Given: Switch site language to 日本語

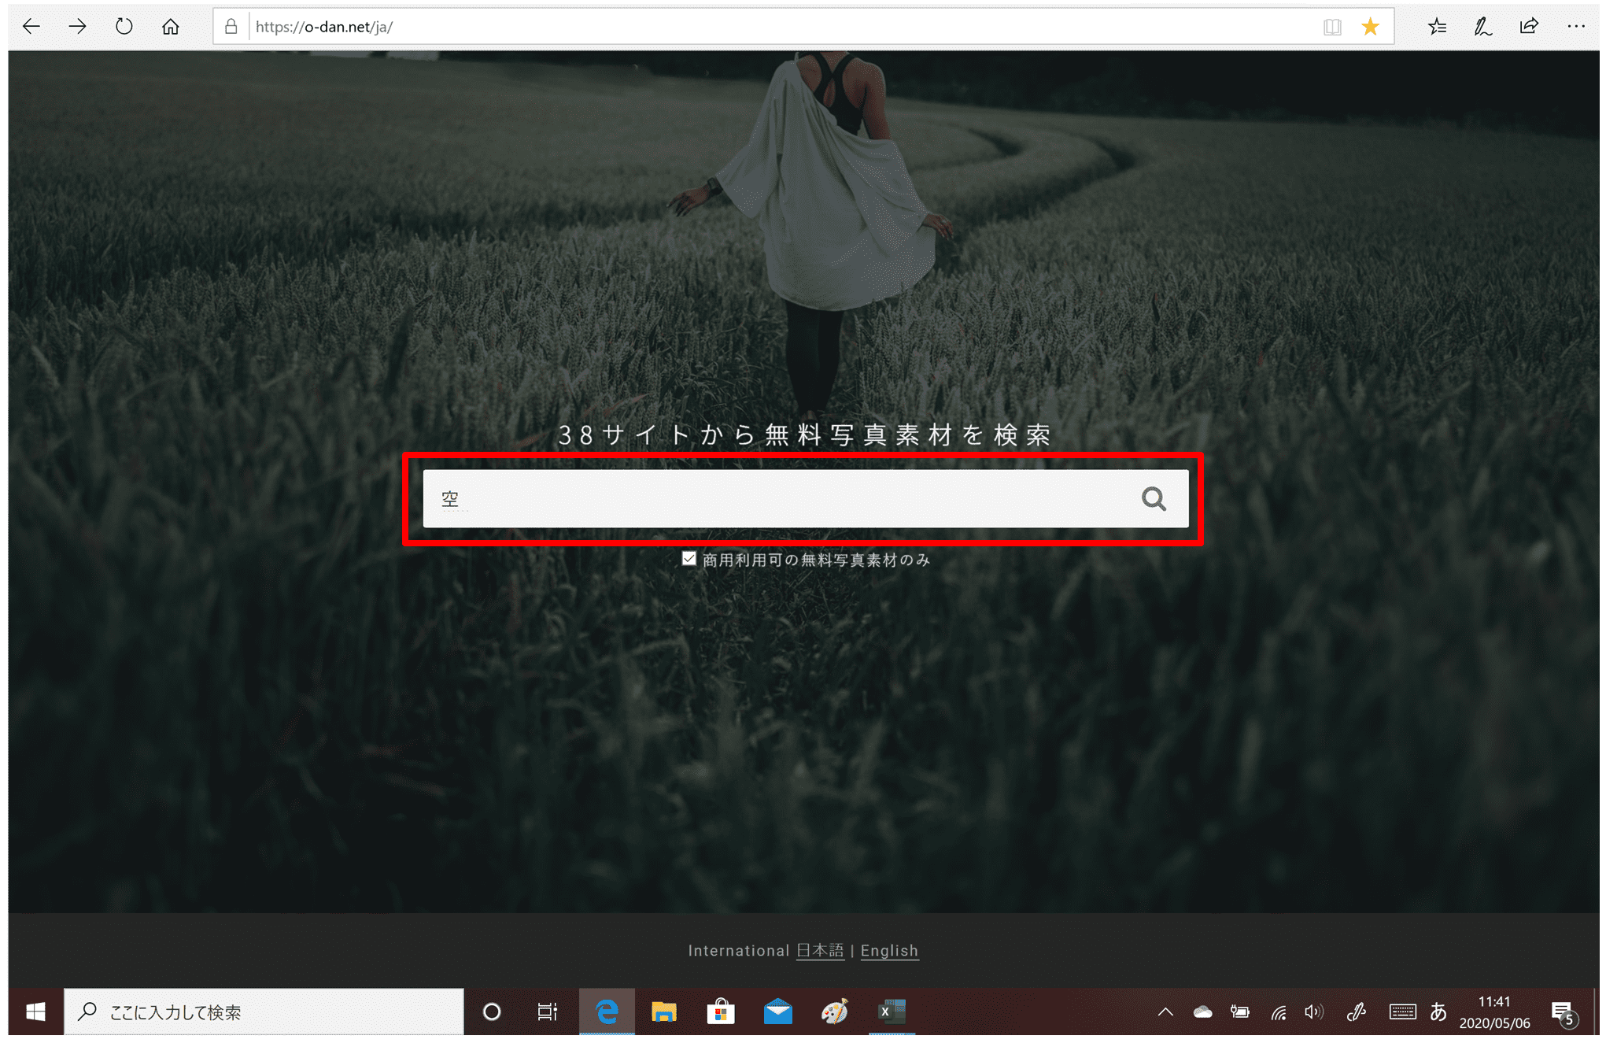Looking at the screenshot, I should 819,950.
